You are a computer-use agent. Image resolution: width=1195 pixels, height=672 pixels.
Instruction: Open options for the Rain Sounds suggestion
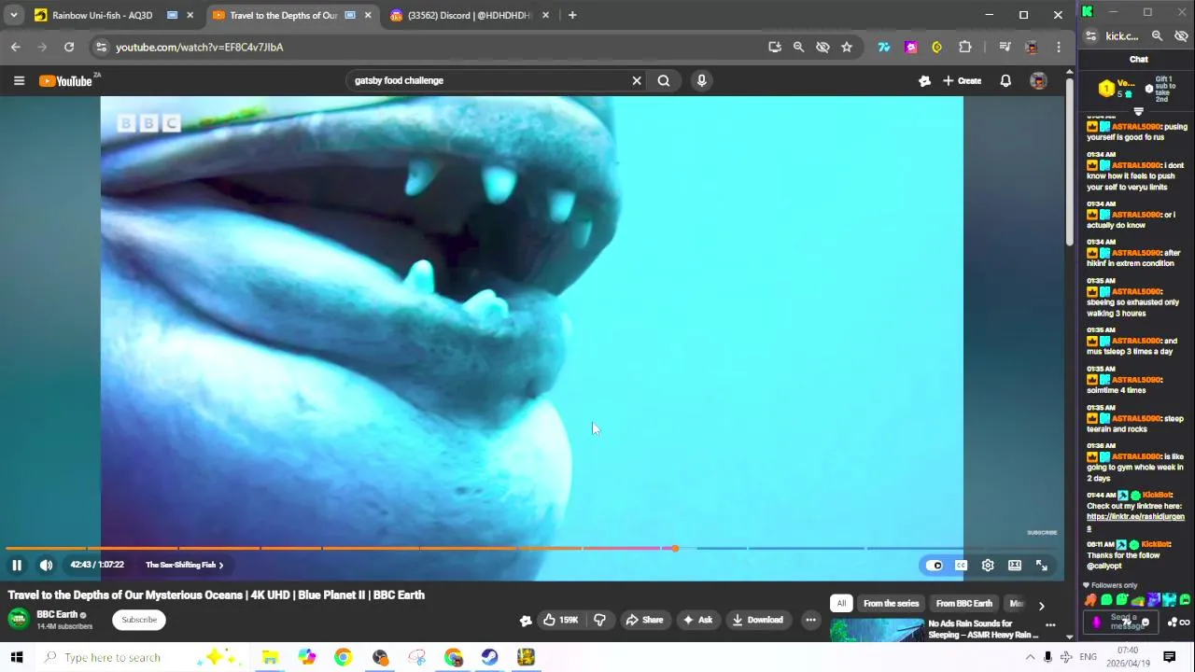[1050, 625]
